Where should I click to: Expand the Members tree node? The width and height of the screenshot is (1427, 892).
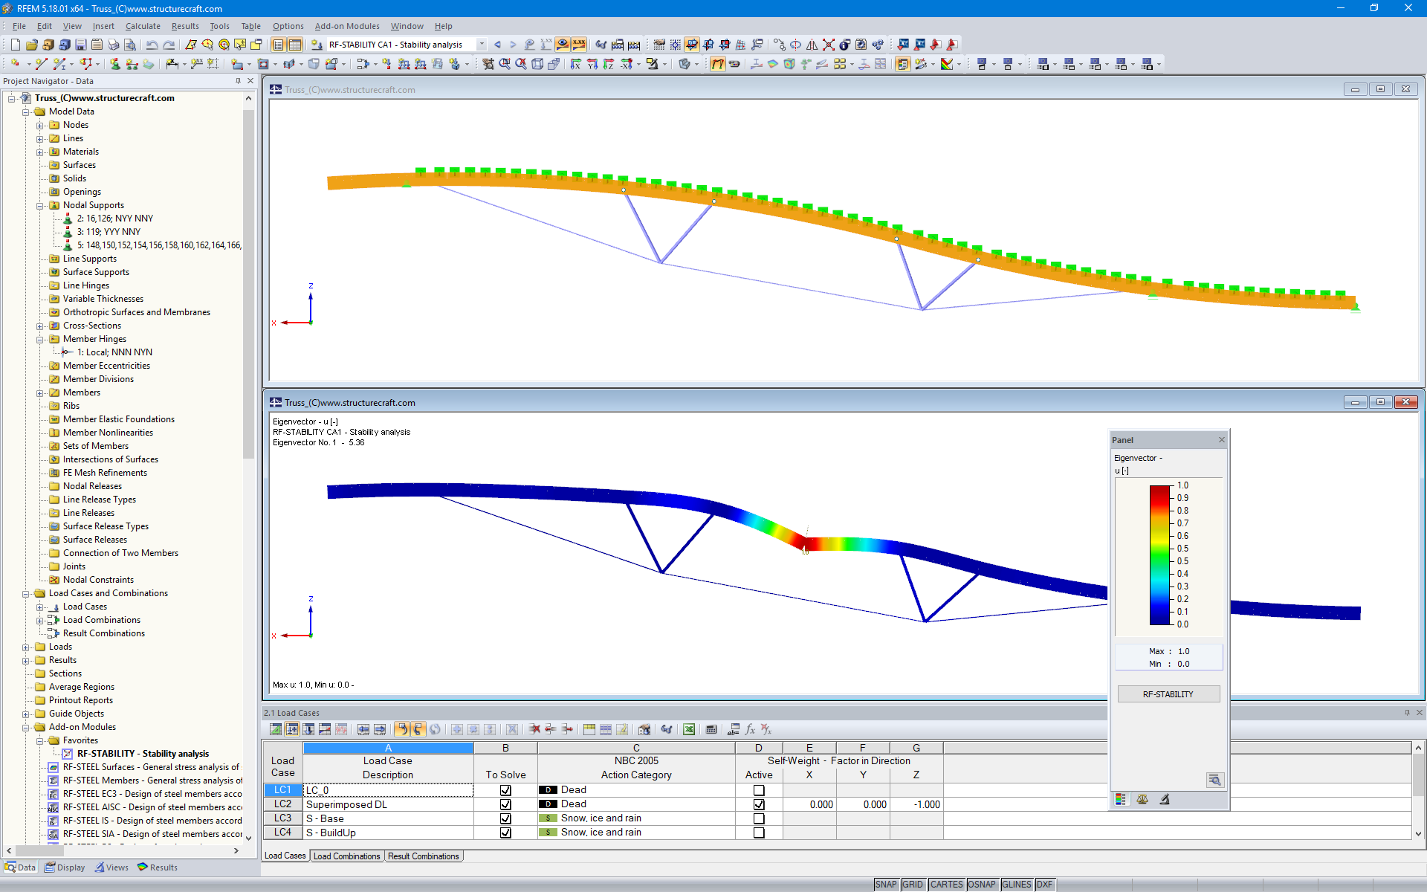click(x=40, y=392)
